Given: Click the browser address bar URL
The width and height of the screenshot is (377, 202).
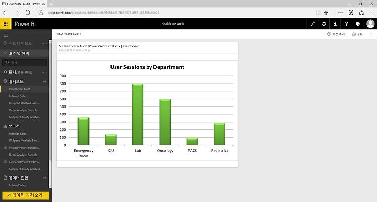Looking at the screenshot, I should 103,13.
